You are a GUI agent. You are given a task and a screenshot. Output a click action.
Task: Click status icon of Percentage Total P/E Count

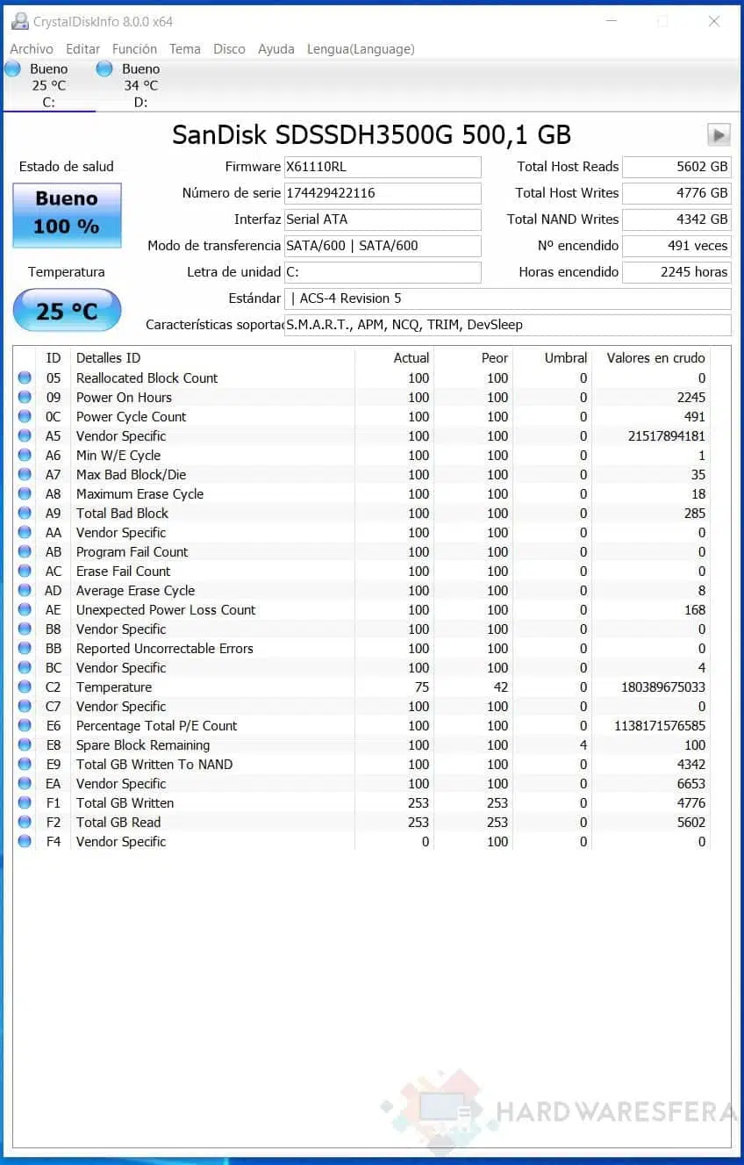[25, 726]
